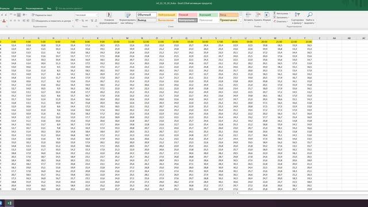The image size is (368, 207).
Task: Apply the orange Ввод style swatch
Action: coord(229,15)
